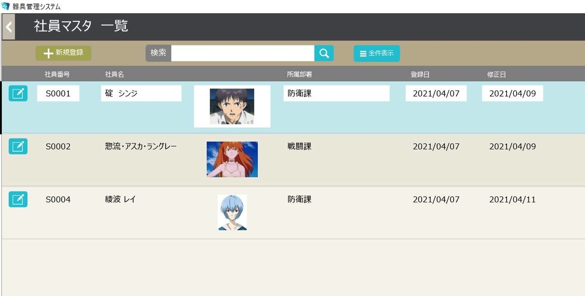Open edit icon for employee S0004
585x296 pixels.
18,199
